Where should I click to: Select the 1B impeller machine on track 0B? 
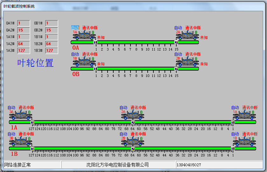tap(84, 62)
